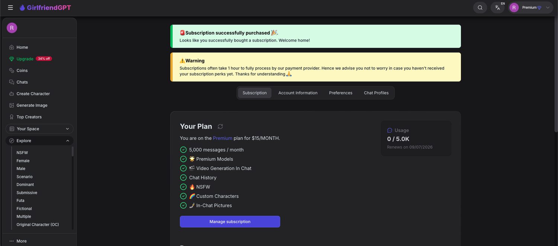This screenshot has height=246, width=558.
Task: Select Original Character (OC) category
Action: [x=38, y=225]
